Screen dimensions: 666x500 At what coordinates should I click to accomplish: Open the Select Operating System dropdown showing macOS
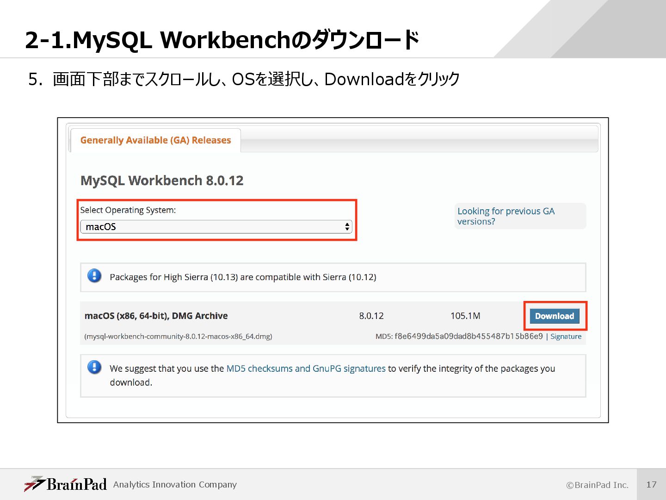coord(216,227)
